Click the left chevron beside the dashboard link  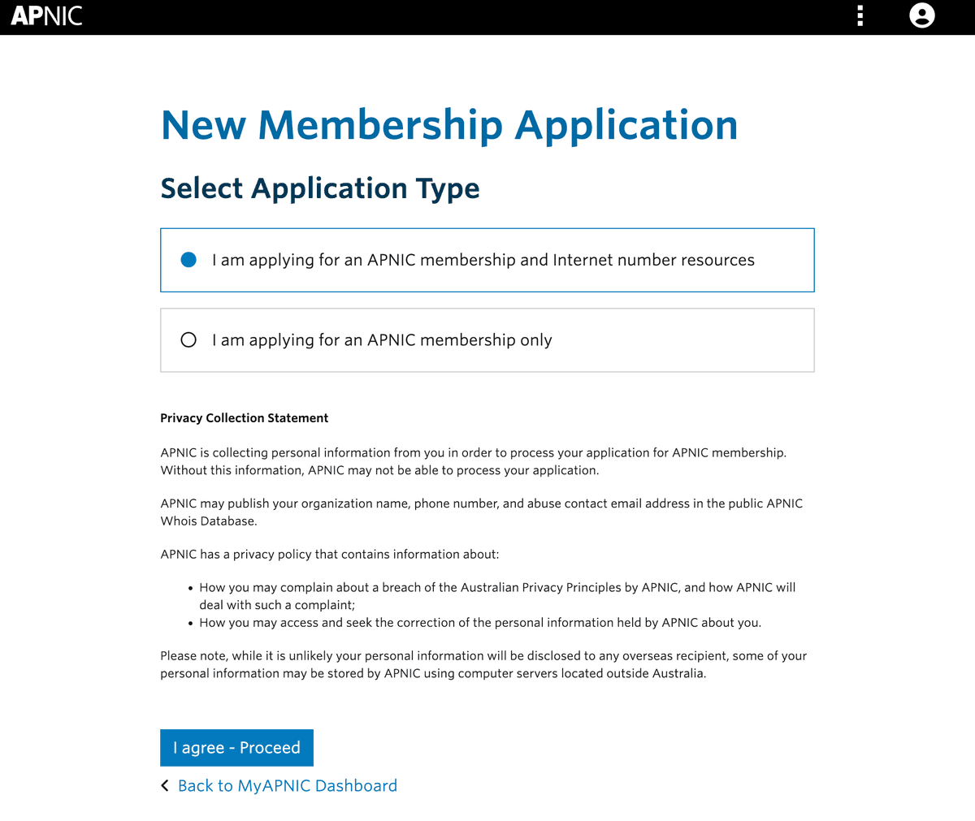tap(164, 785)
